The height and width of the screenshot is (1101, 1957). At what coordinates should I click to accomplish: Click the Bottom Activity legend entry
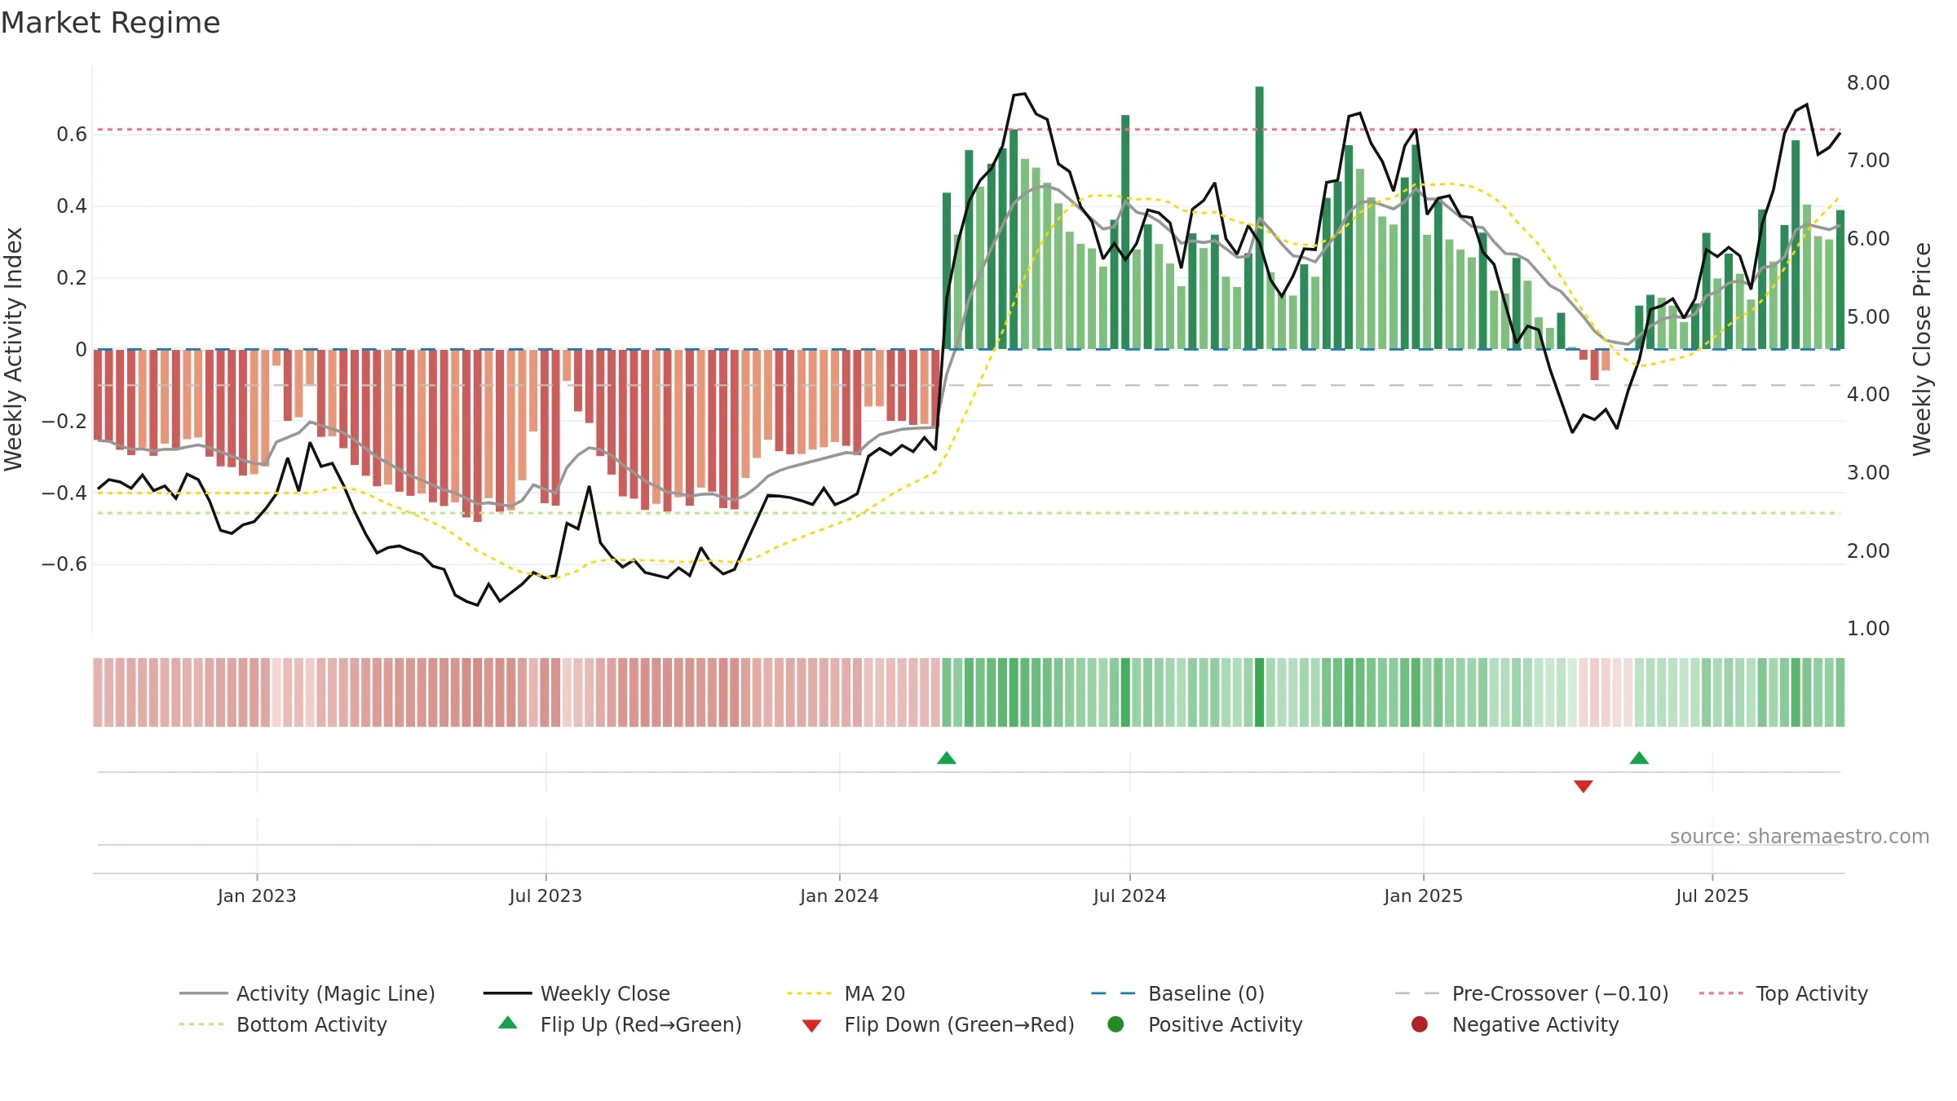point(283,1024)
